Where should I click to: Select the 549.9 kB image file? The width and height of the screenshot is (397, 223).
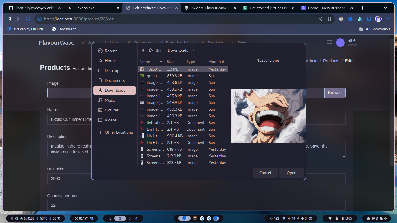(183, 102)
